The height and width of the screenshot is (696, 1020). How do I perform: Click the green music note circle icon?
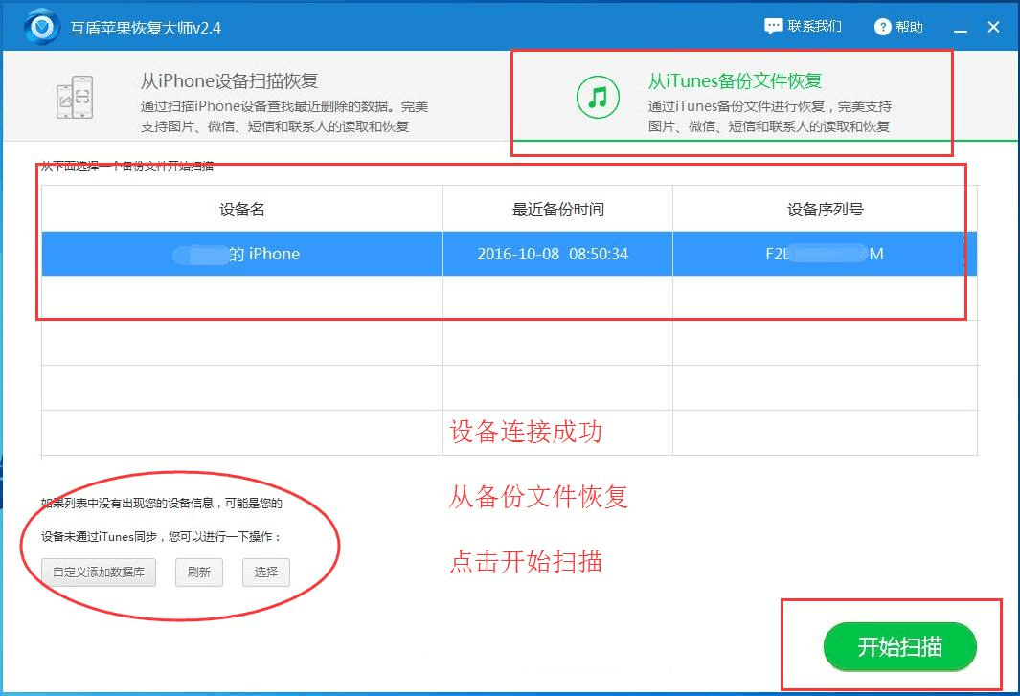point(597,97)
